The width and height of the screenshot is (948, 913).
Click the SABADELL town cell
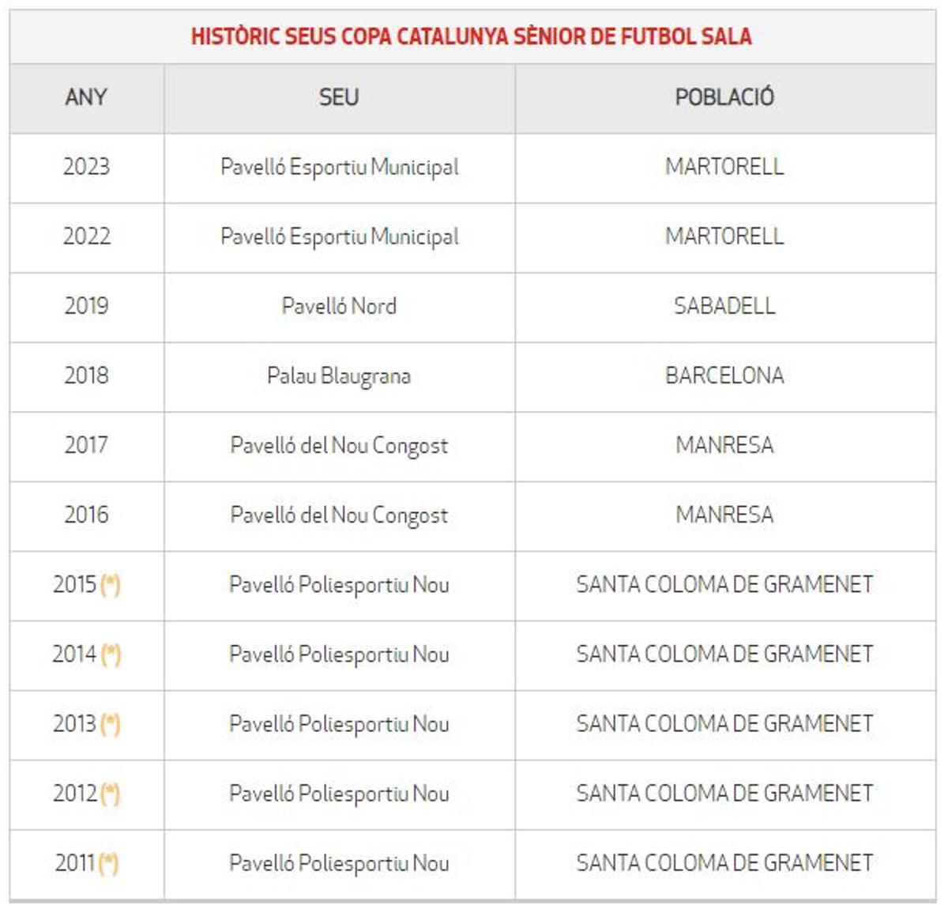coord(724,306)
